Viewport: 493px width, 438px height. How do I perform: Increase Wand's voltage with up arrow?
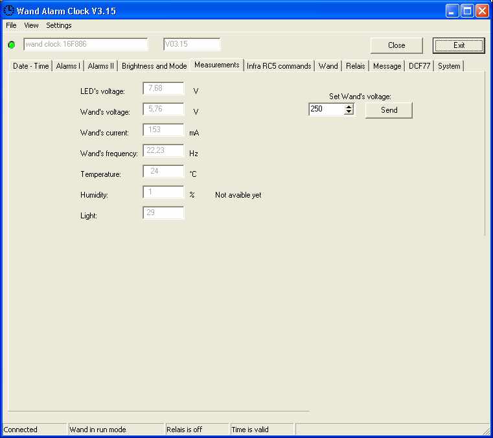349,107
